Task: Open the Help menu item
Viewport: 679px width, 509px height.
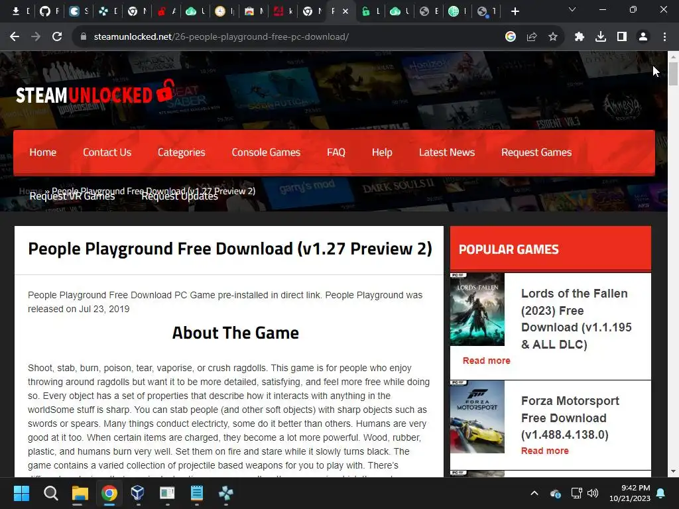Action: [382, 152]
